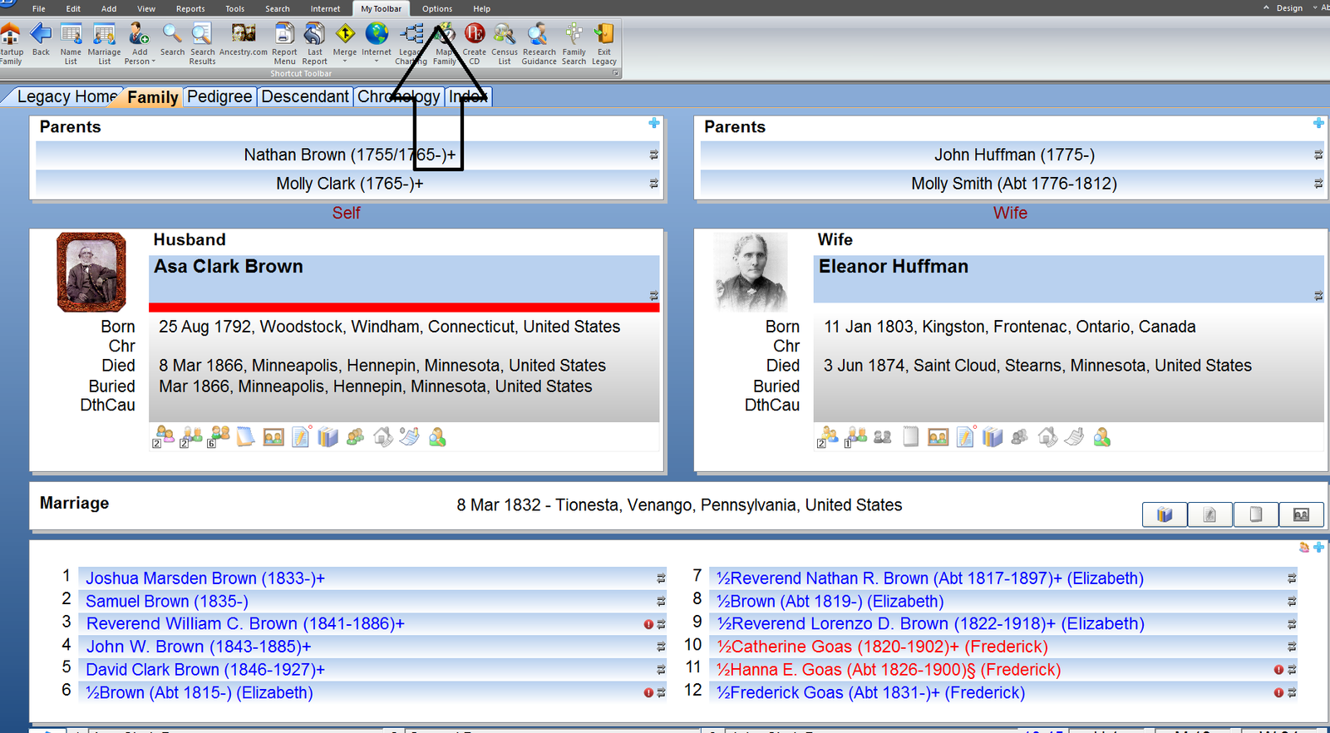Expand the Internet dropdown arrow

(377, 61)
